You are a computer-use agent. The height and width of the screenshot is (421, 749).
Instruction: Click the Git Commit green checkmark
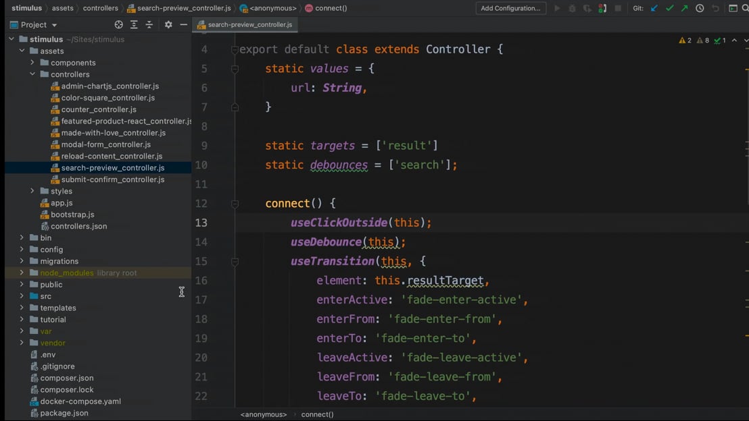click(670, 8)
